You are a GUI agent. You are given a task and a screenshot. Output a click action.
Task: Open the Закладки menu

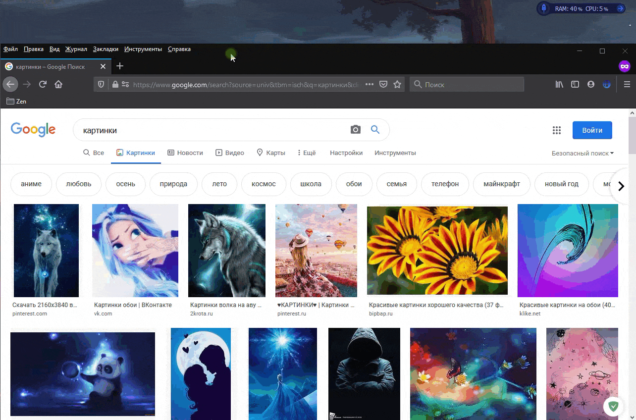click(106, 49)
